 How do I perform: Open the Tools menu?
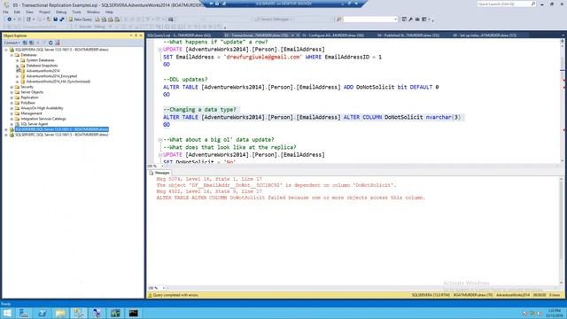pyautogui.click(x=77, y=12)
